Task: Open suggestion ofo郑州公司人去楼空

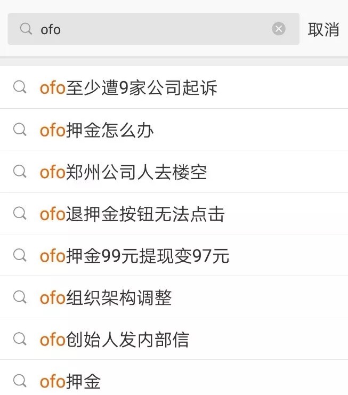Action: (x=123, y=172)
